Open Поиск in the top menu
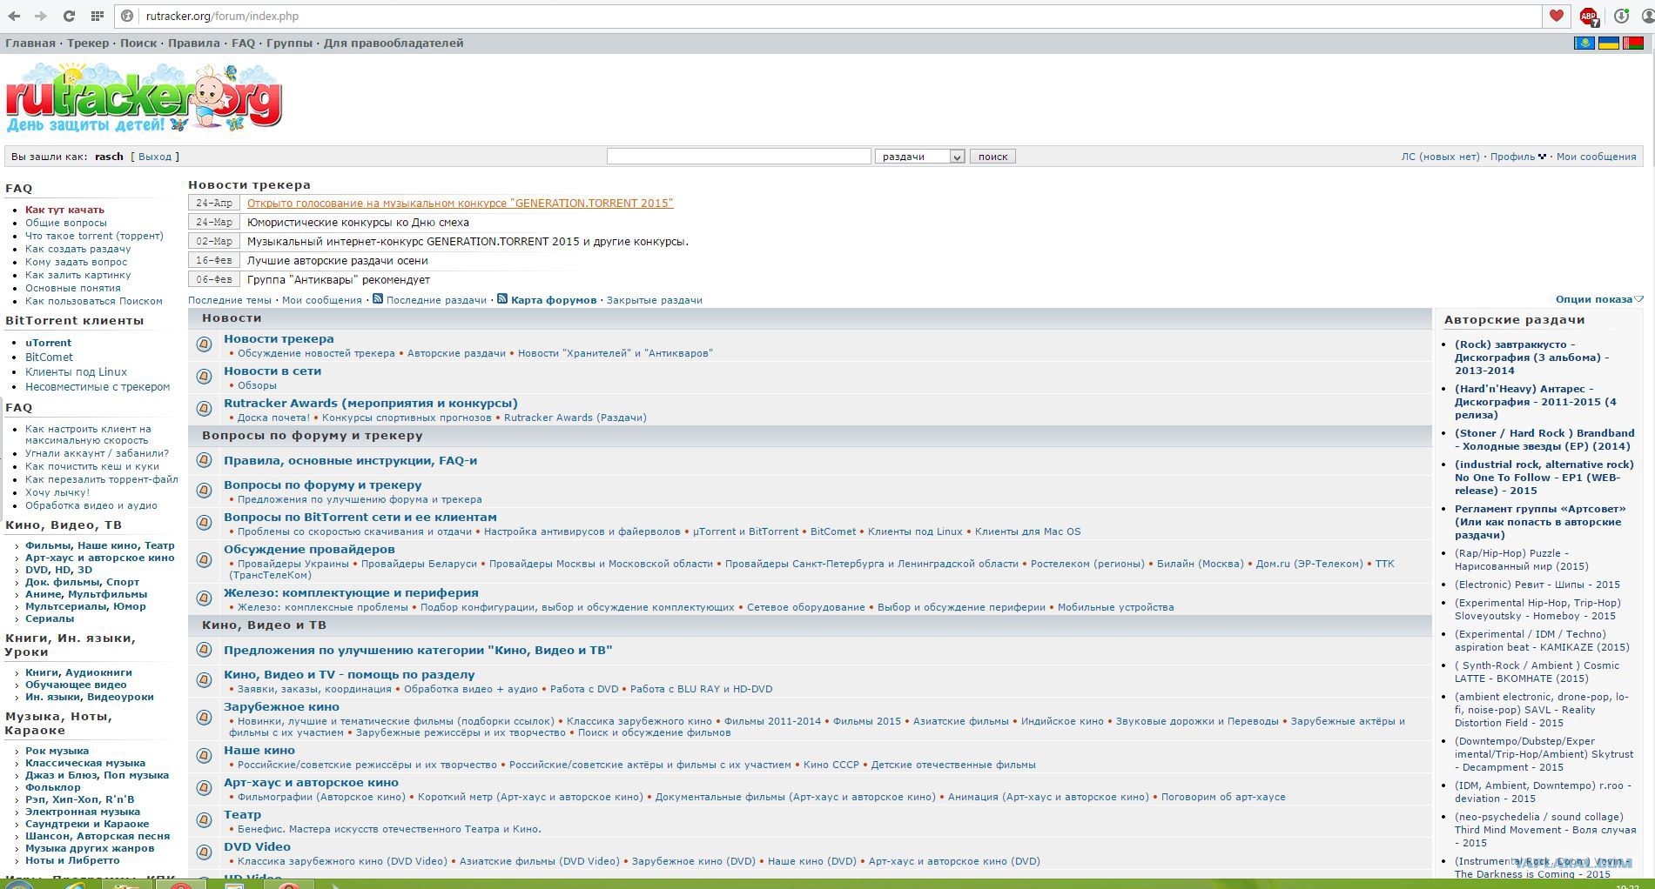The image size is (1655, 889). tap(138, 43)
